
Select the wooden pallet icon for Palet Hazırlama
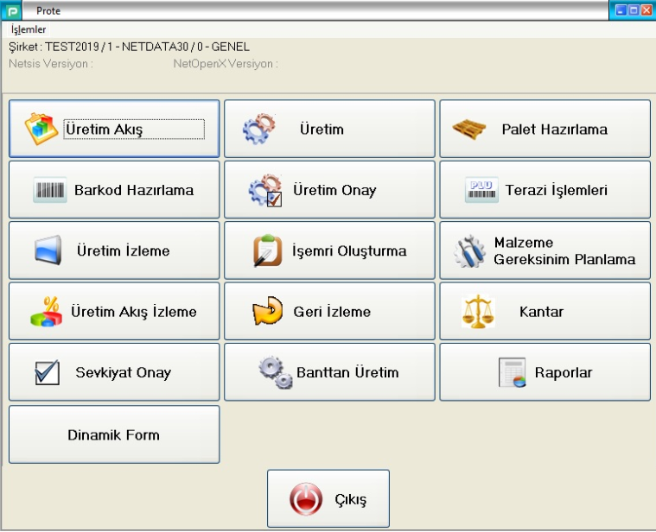[470, 130]
